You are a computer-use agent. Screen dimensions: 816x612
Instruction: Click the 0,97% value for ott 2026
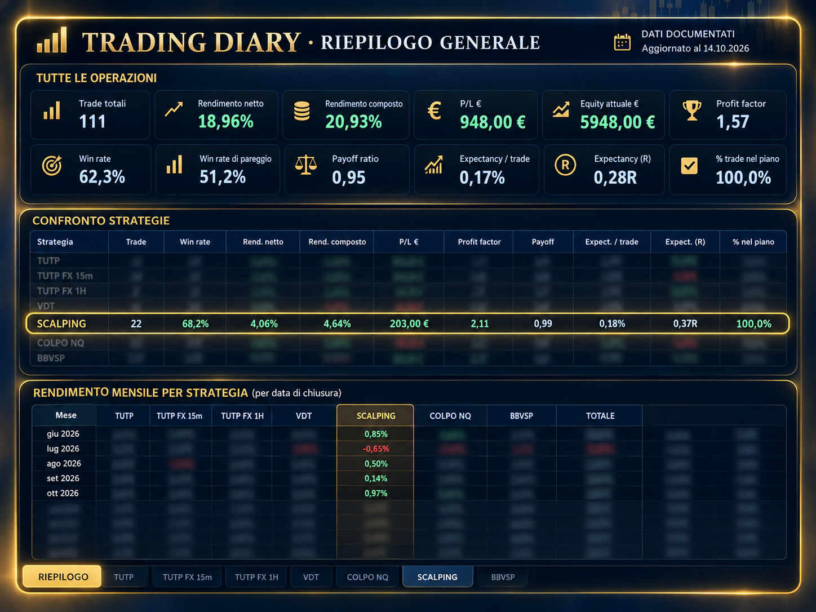pos(376,493)
